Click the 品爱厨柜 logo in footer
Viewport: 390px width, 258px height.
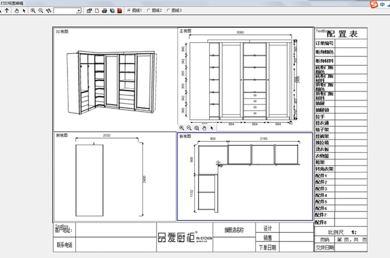[185, 237]
